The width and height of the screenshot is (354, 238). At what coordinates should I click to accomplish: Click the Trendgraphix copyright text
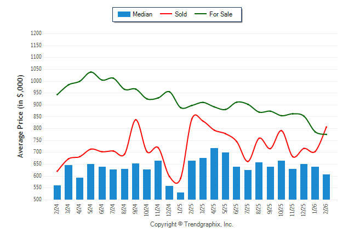pyautogui.click(x=192, y=224)
